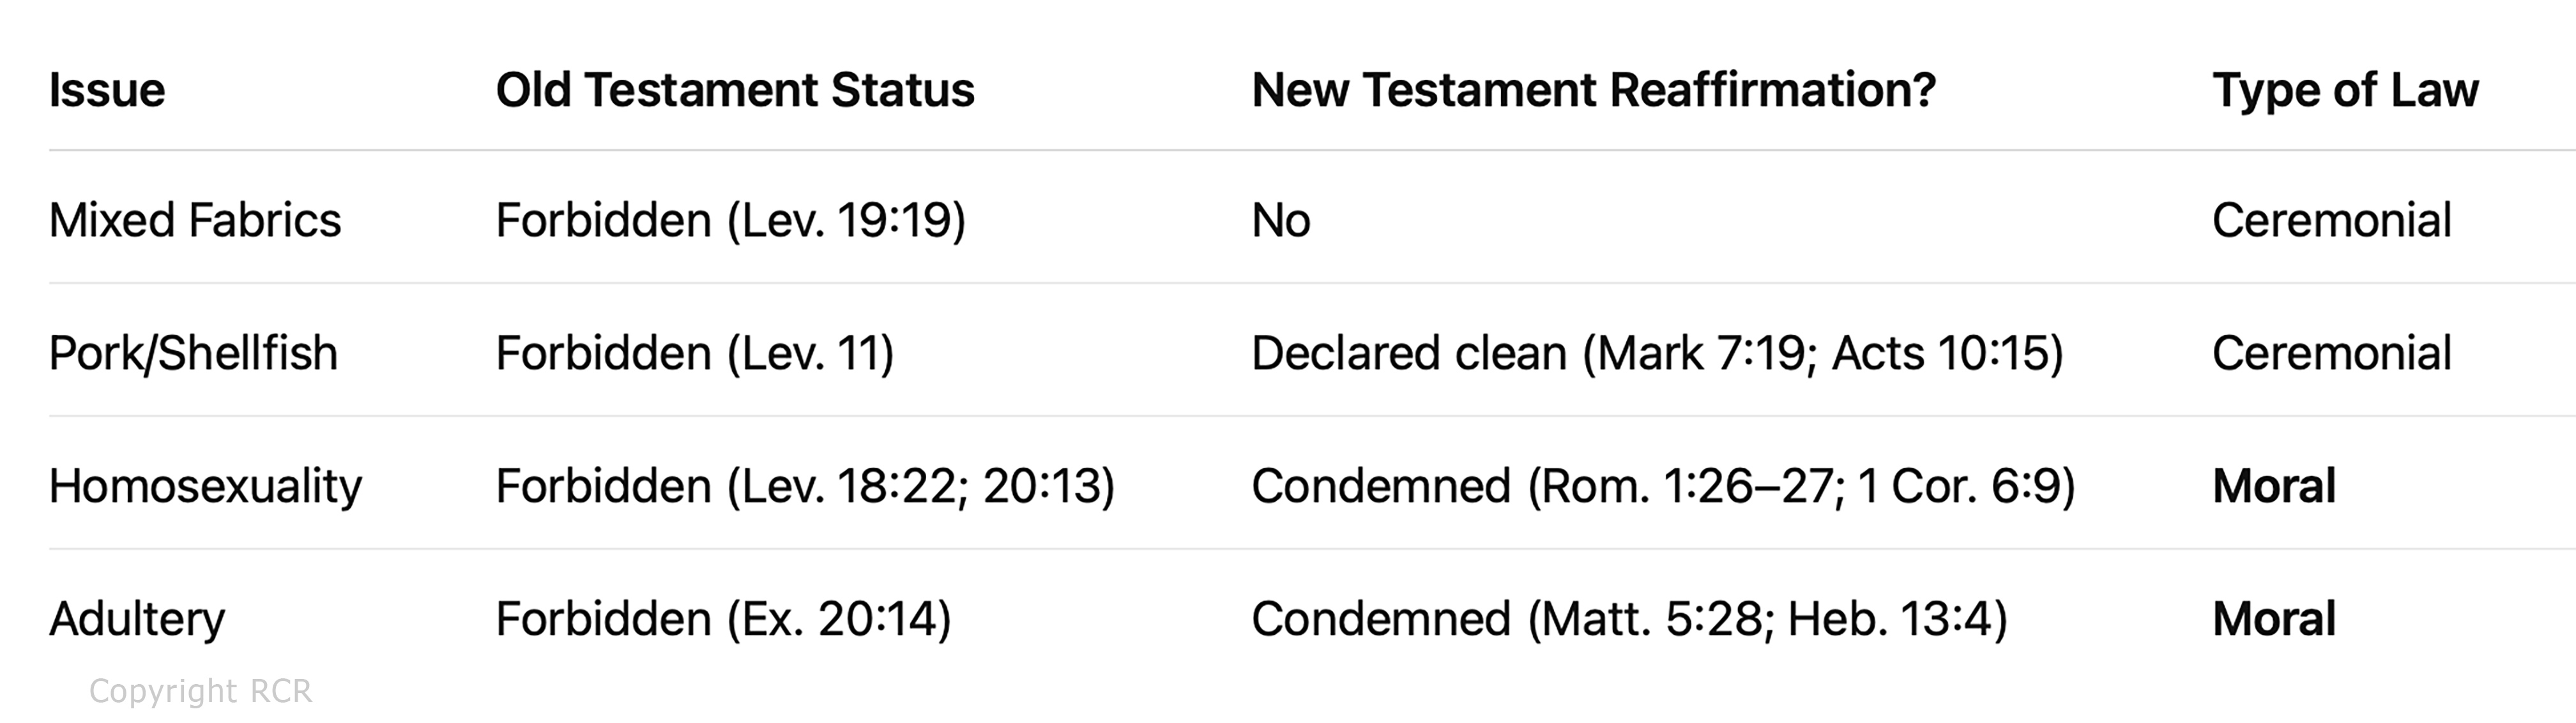This screenshot has width=2576, height=723.
Task: Click the New Testament Reaffirmation? header
Action: click(1594, 90)
